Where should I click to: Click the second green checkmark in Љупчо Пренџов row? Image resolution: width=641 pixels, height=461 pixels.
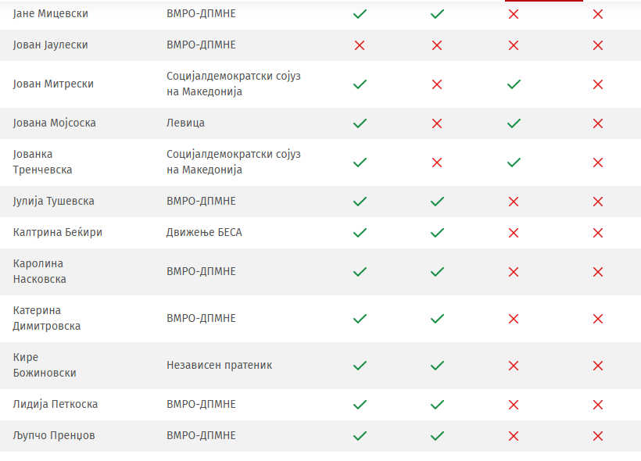click(x=437, y=436)
